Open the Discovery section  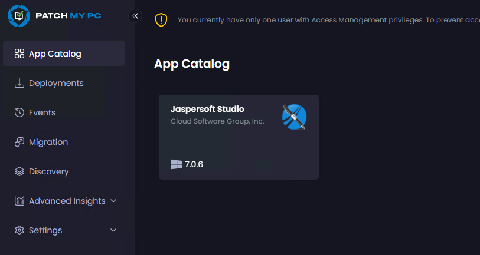(64, 171)
